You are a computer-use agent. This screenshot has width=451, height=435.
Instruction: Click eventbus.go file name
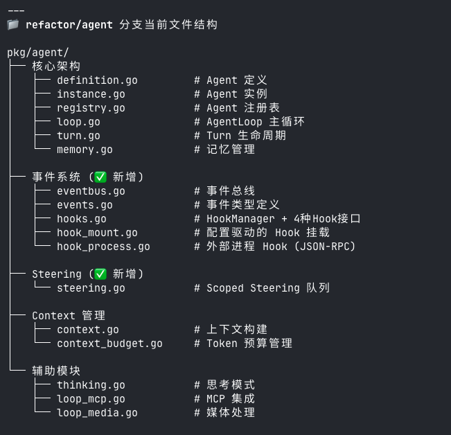(x=91, y=191)
